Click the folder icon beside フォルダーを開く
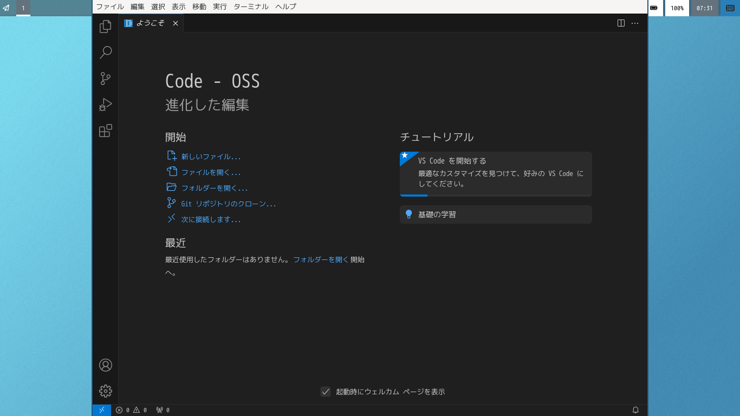The image size is (740, 416). tap(172, 187)
